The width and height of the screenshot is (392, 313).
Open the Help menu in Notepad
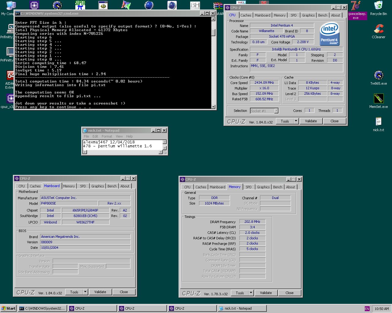click(x=130, y=136)
